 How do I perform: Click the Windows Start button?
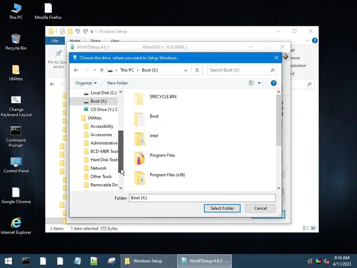point(8,261)
